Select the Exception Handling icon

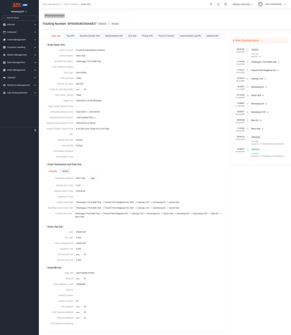tap(4, 48)
